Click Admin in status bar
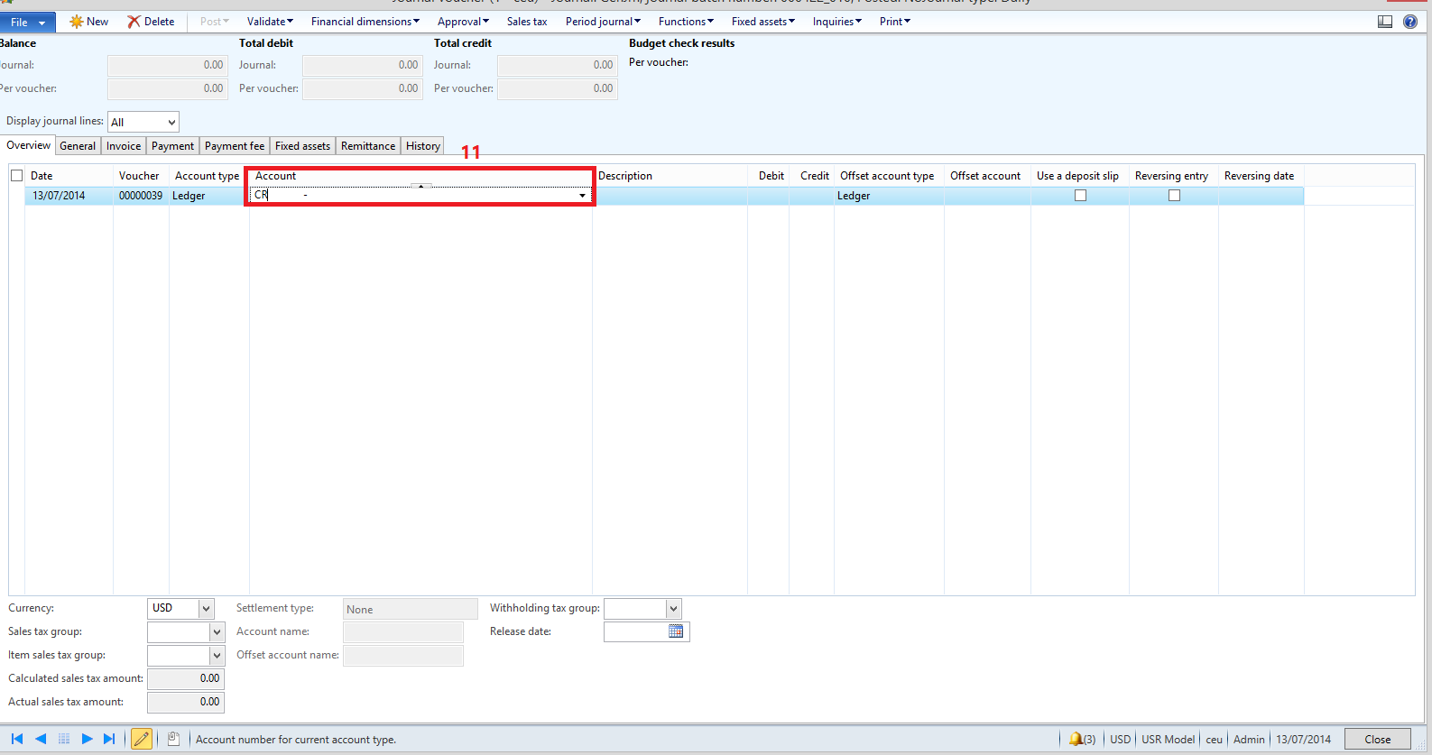This screenshot has width=1432, height=755. pyautogui.click(x=1249, y=739)
